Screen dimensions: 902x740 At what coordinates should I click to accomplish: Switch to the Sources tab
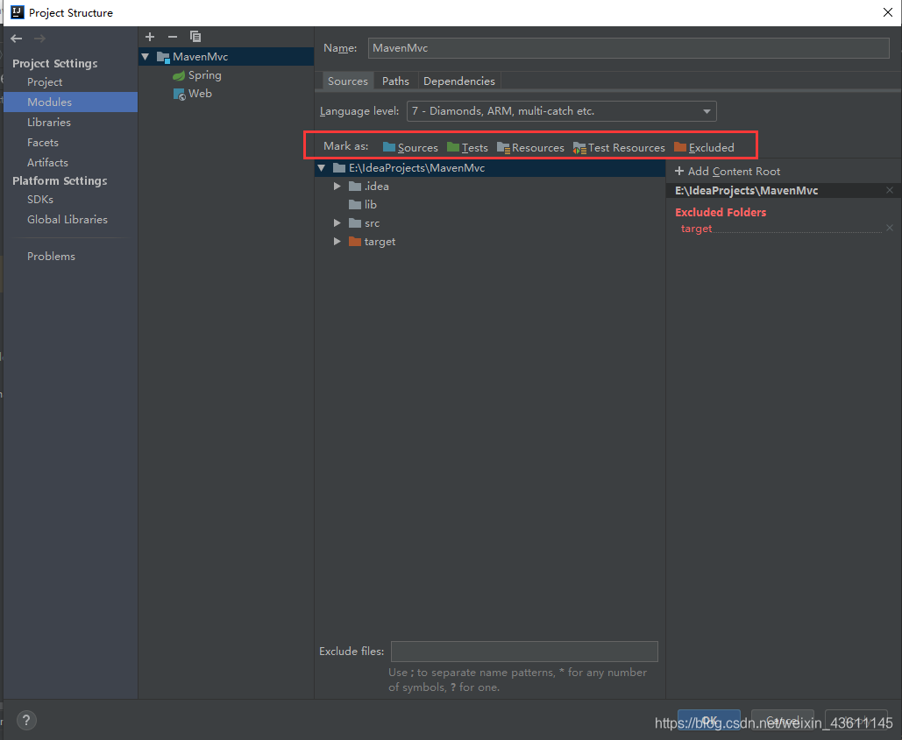tap(347, 81)
